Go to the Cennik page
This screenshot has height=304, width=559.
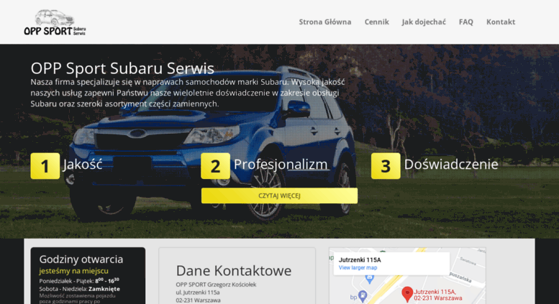coord(376,22)
